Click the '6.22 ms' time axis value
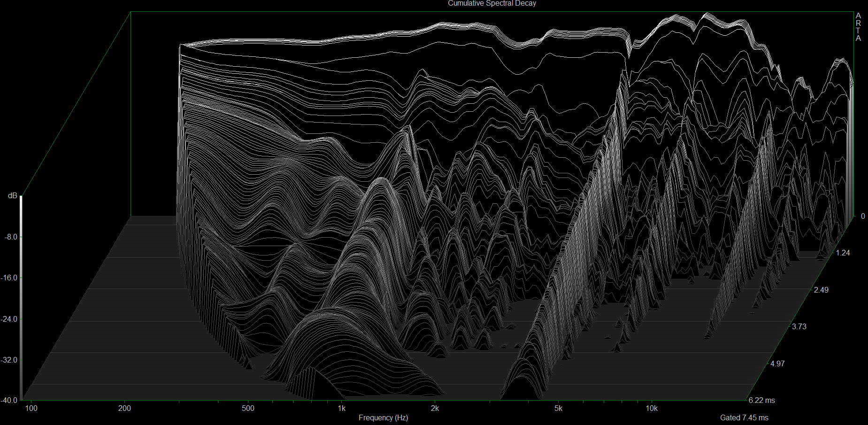 click(762, 400)
